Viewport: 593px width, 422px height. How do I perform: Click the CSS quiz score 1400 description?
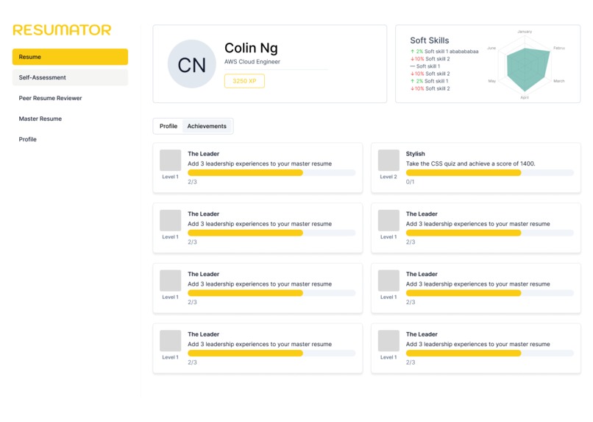(470, 163)
